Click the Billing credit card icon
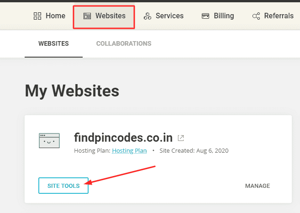 pyautogui.click(x=205, y=16)
